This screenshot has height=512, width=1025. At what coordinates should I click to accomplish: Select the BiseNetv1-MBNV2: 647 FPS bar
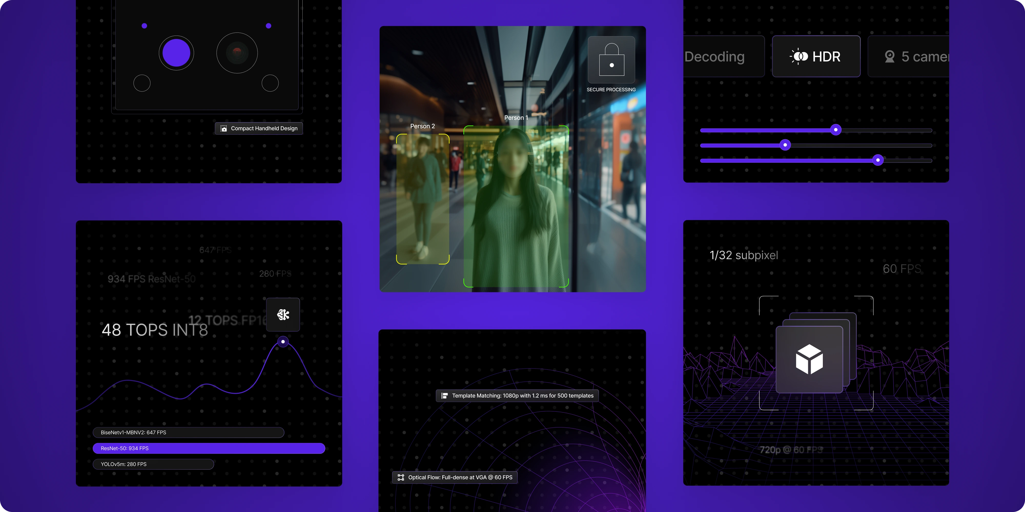(x=189, y=432)
